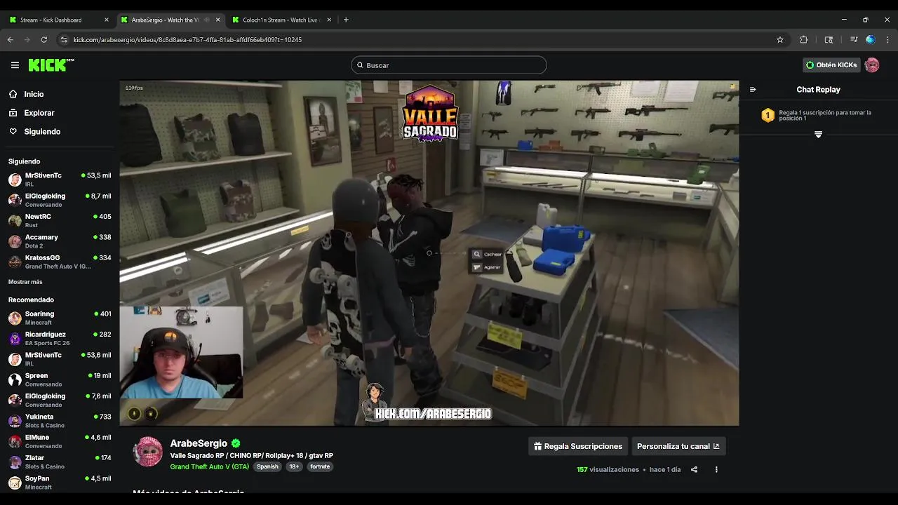The image size is (898, 505).
Task: Open Explorar in sidebar
Action: [39, 113]
